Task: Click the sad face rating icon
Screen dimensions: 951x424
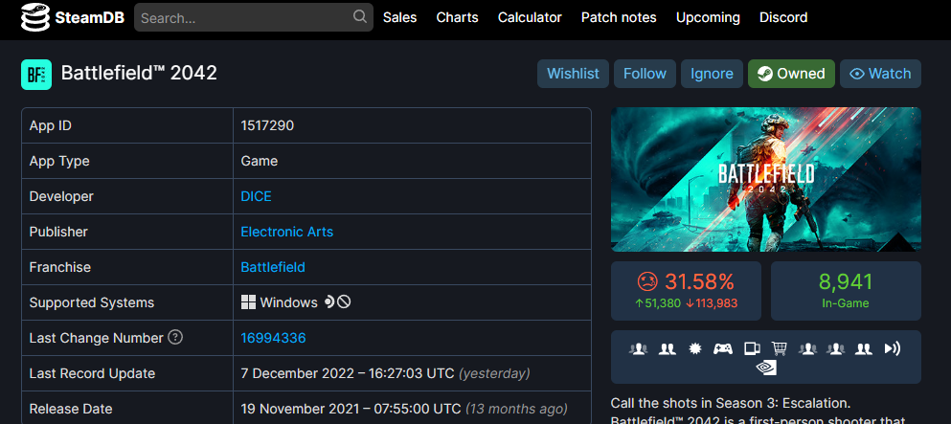Action: tap(647, 281)
